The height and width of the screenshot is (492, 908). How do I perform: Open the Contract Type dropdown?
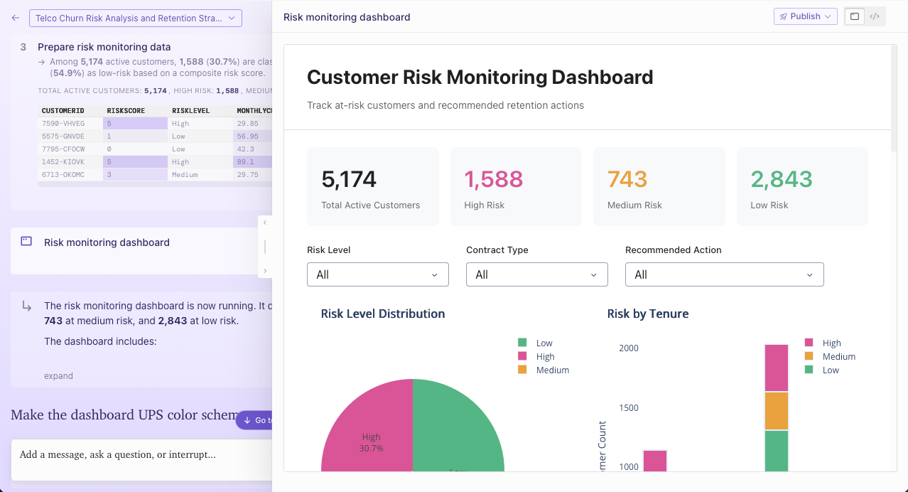[x=537, y=274]
